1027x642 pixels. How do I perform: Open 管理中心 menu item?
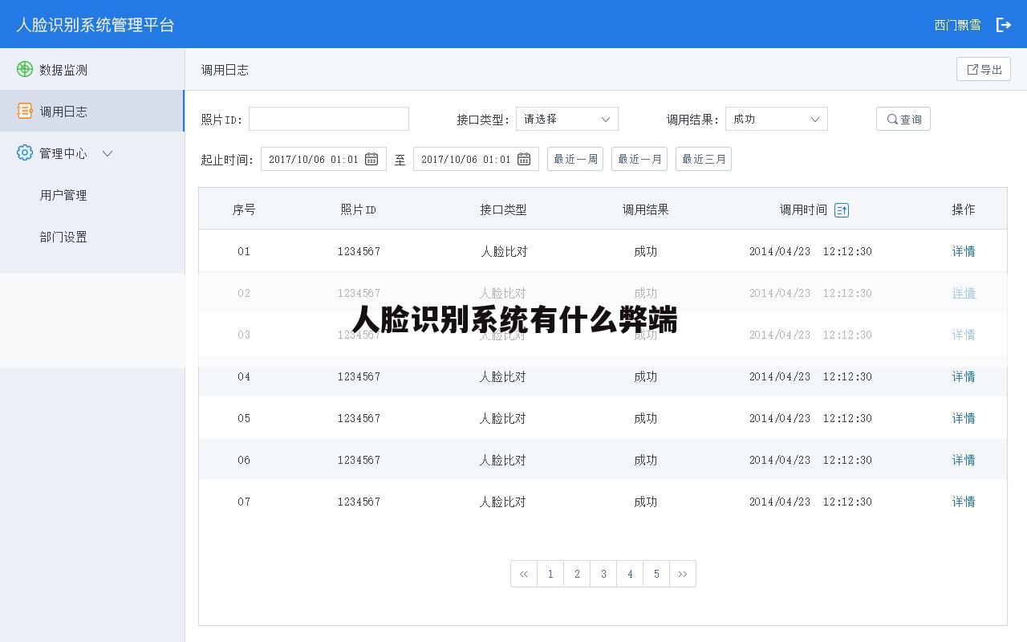pyautogui.click(x=92, y=152)
